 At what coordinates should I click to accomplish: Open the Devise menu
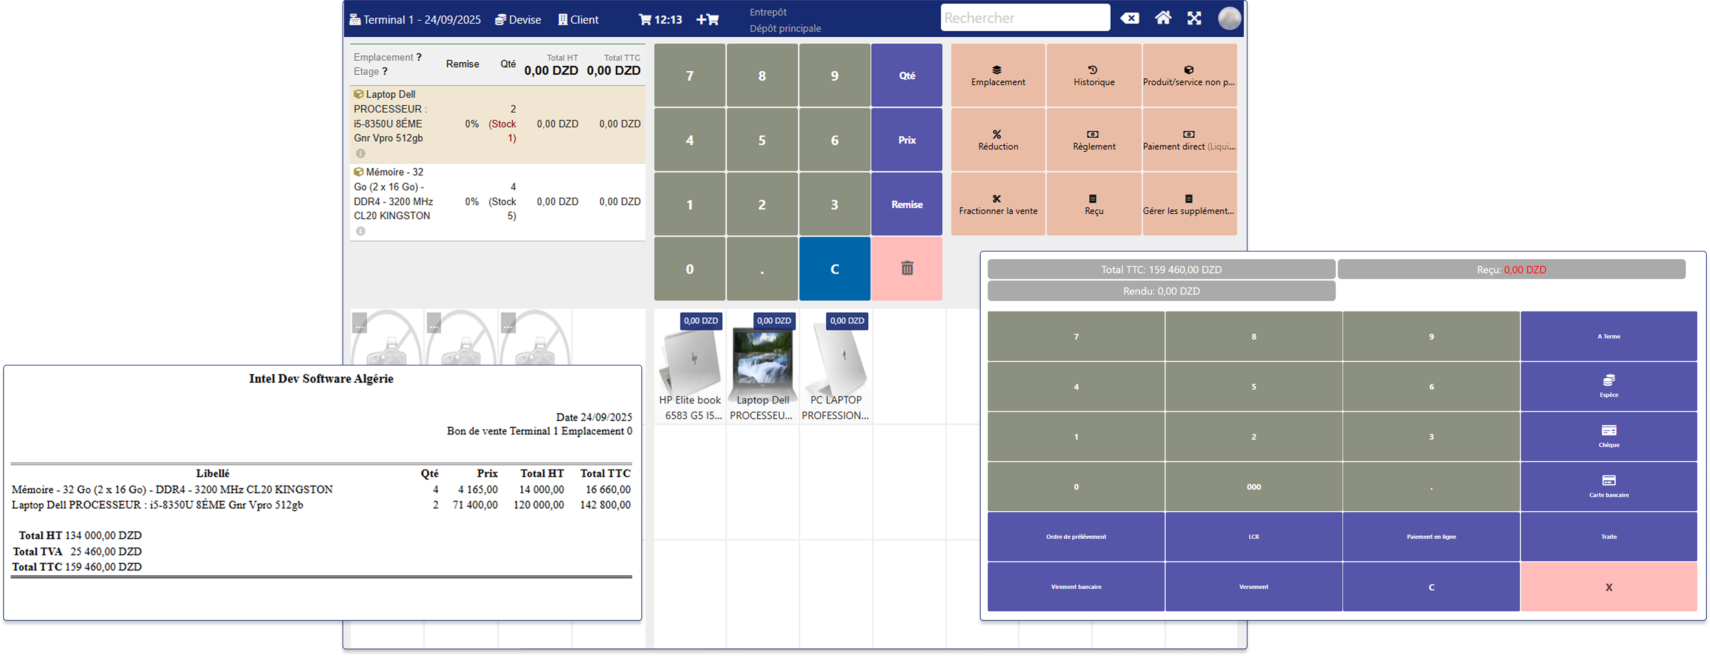[x=517, y=19]
